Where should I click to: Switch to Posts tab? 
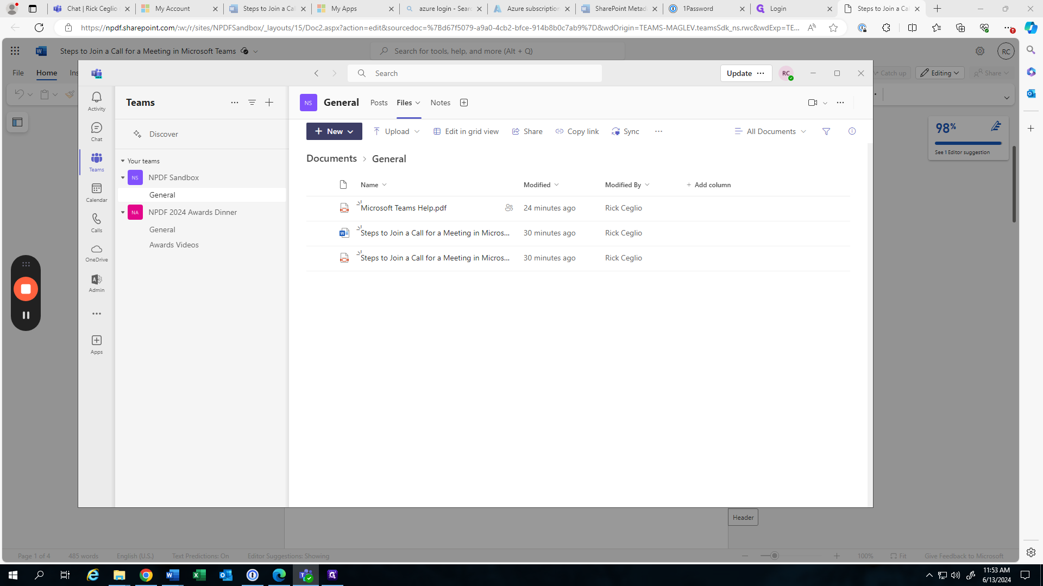(x=379, y=103)
